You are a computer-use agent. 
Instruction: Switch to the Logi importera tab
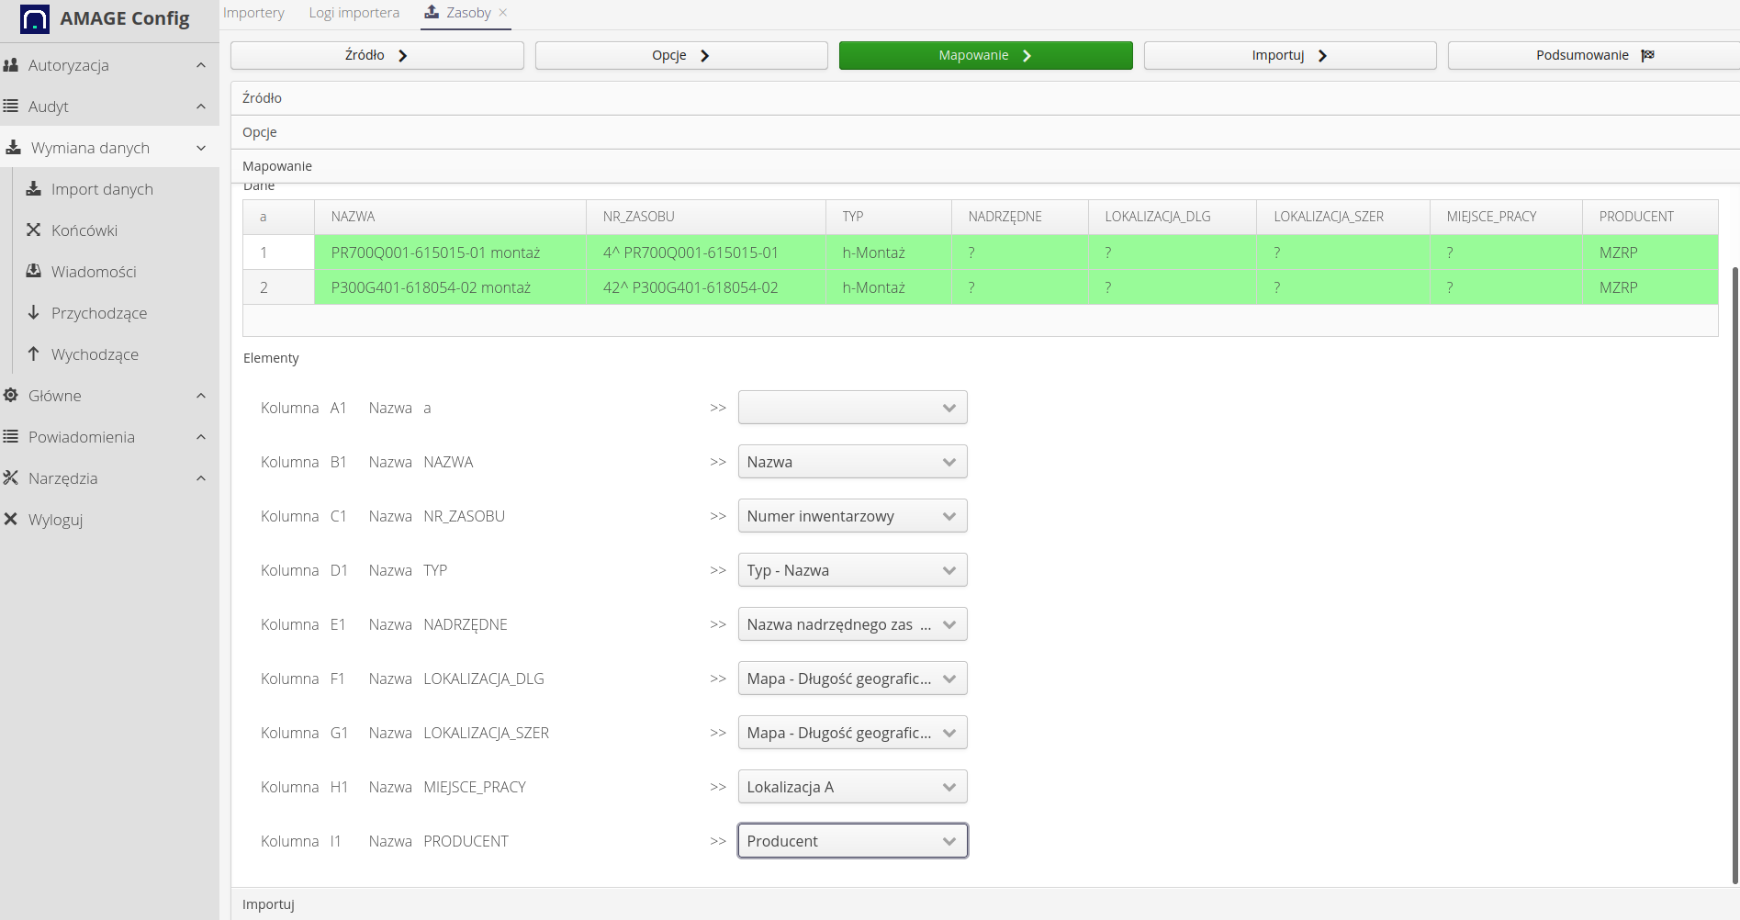tap(354, 13)
